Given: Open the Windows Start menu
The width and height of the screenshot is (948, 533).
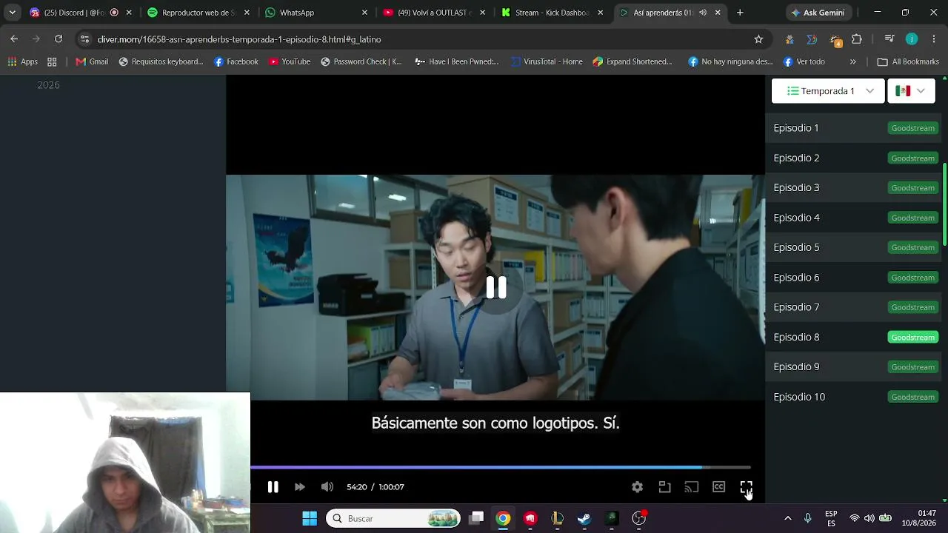Looking at the screenshot, I should tap(310, 518).
